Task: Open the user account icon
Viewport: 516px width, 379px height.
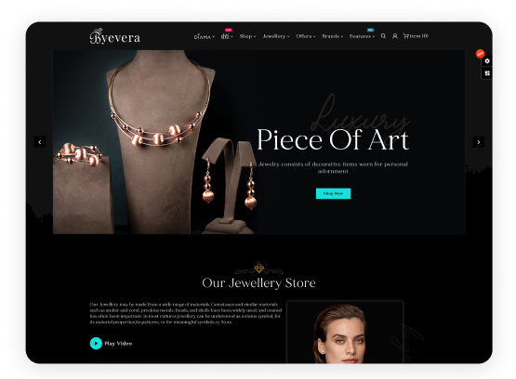Action: coord(395,36)
